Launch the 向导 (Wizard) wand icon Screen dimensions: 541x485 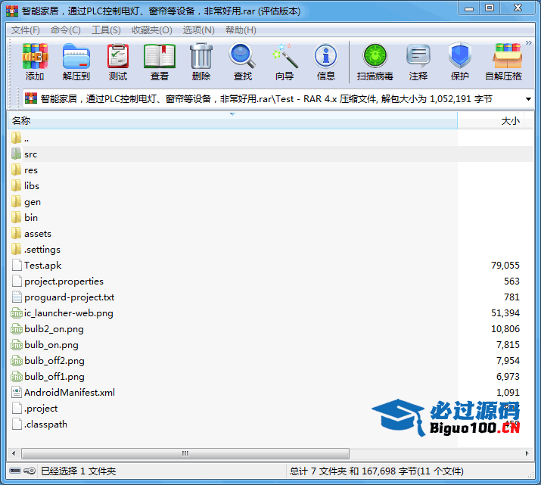tap(284, 62)
